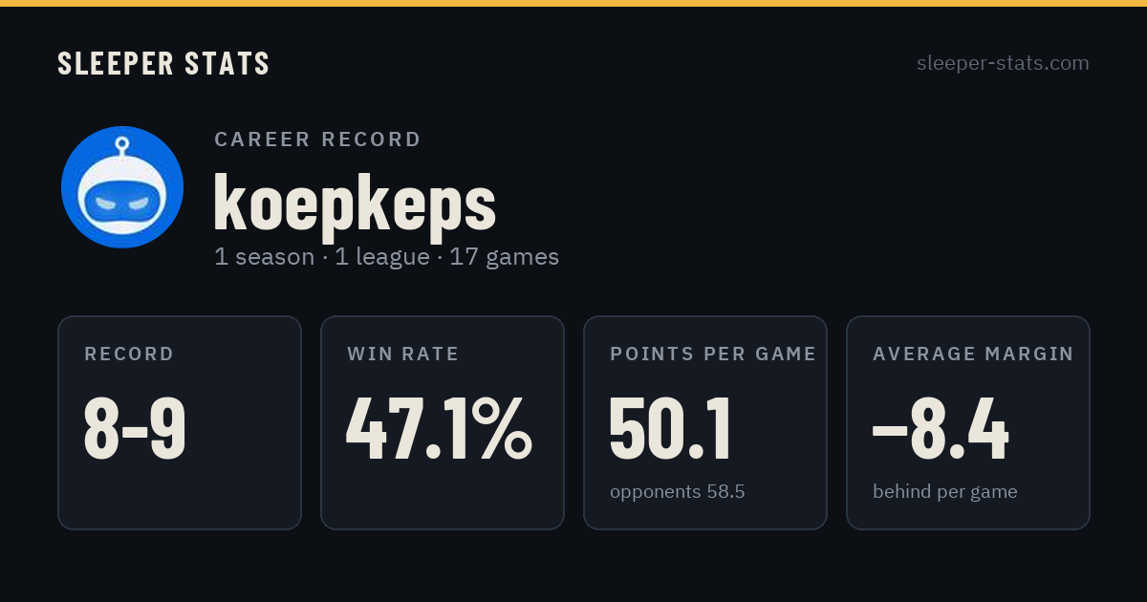
Task: Select the opponents 58.5 subtext
Action: (x=678, y=492)
